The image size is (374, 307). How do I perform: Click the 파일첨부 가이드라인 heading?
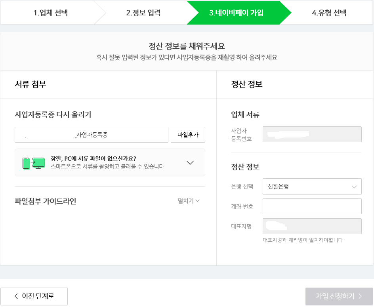click(x=46, y=201)
